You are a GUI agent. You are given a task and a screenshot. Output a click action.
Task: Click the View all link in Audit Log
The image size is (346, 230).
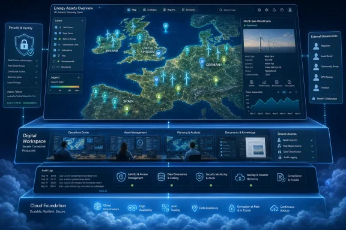103,191
